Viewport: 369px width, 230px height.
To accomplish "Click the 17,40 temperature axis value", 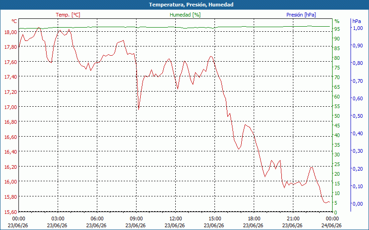I will tap(11, 77).
